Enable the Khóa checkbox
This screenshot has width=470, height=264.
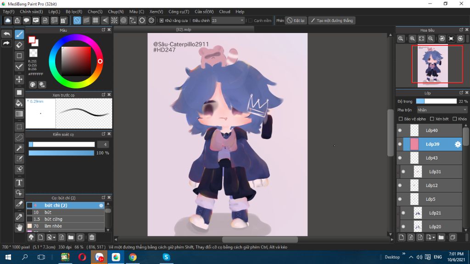455,119
